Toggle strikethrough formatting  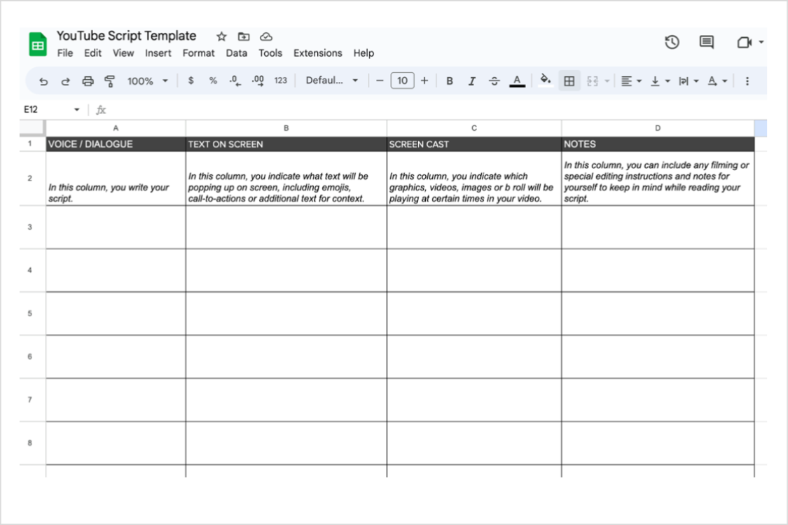(495, 81)
